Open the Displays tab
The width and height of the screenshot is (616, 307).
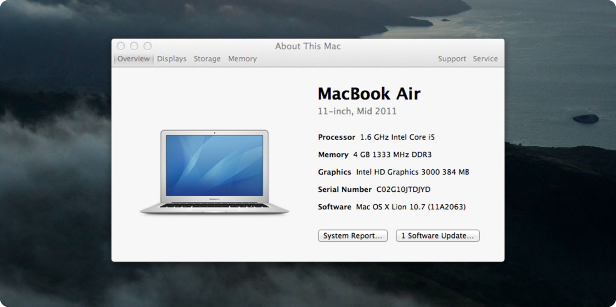172,59
